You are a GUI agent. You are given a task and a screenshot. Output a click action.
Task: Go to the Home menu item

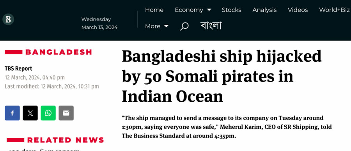pos(154,10)
